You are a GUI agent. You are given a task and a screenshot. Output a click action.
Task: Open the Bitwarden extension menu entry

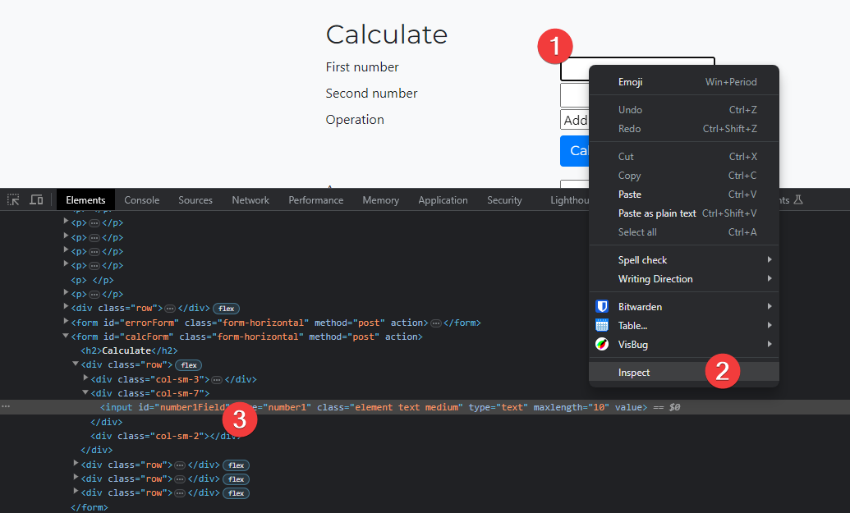[640, 307]
